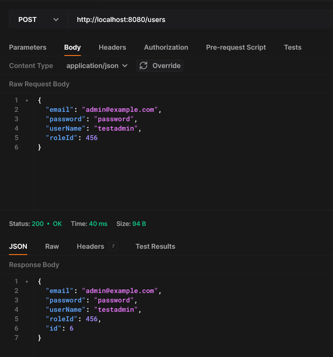Click the Override button
Viewport: 333px width, 357px height.
(x=166, y=66)
